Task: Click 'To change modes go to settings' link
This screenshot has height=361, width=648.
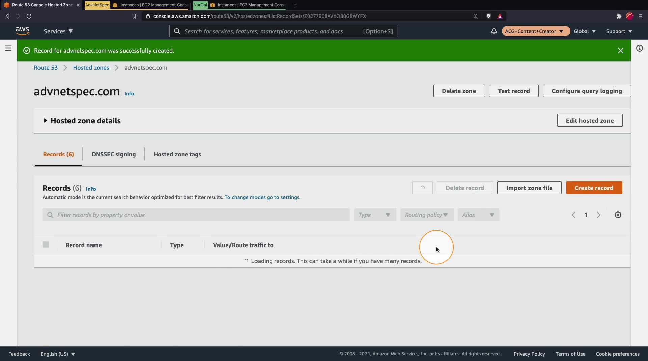Action: point(262,197)
